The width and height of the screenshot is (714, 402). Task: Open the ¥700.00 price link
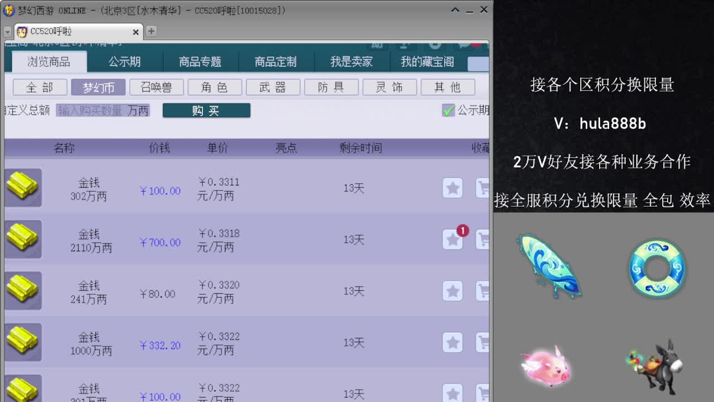[160, 242]
